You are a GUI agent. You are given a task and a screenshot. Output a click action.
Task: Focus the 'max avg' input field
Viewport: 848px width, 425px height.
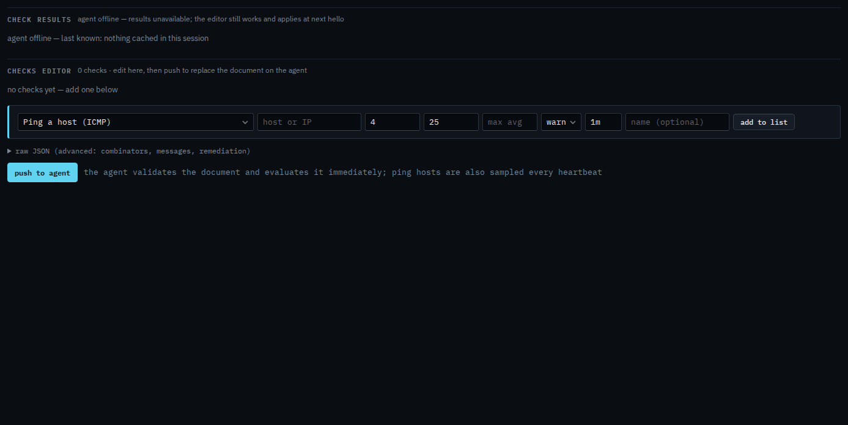pyautogui.click(x=510, y=122)
